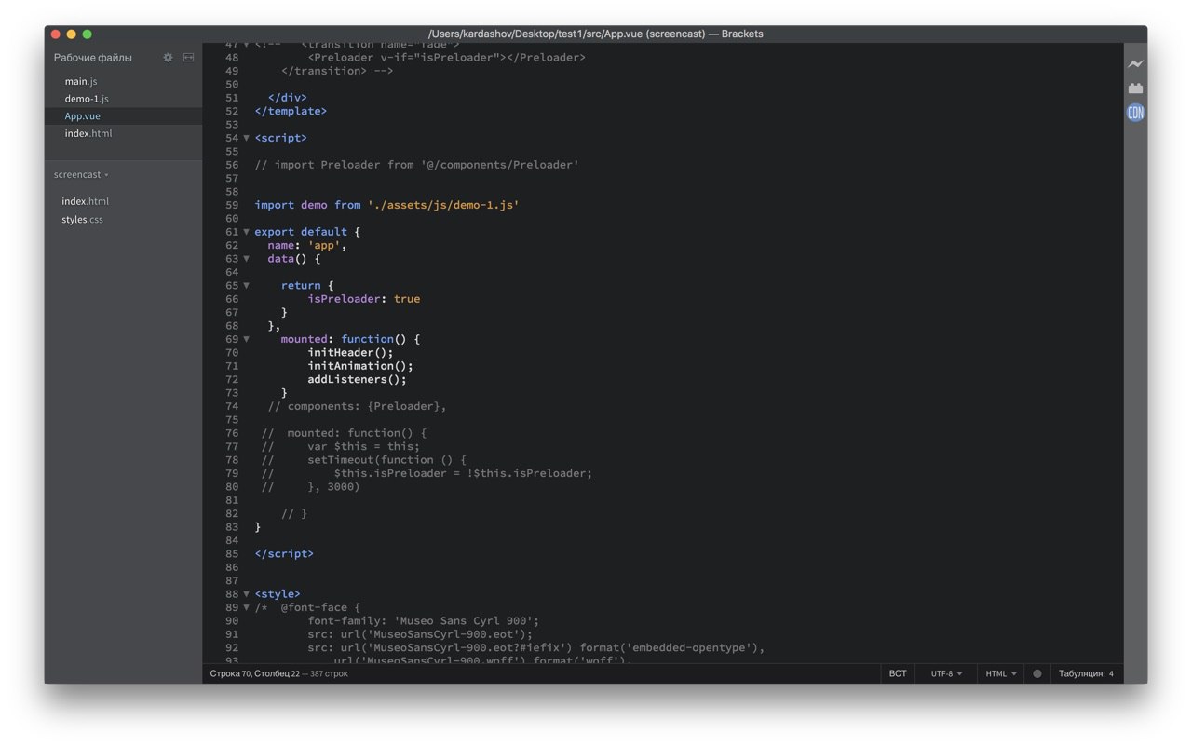
Task: Click the Строка 70, Столбец 22 cursor status
Action: pyautogui.click(x=254, y=673)
